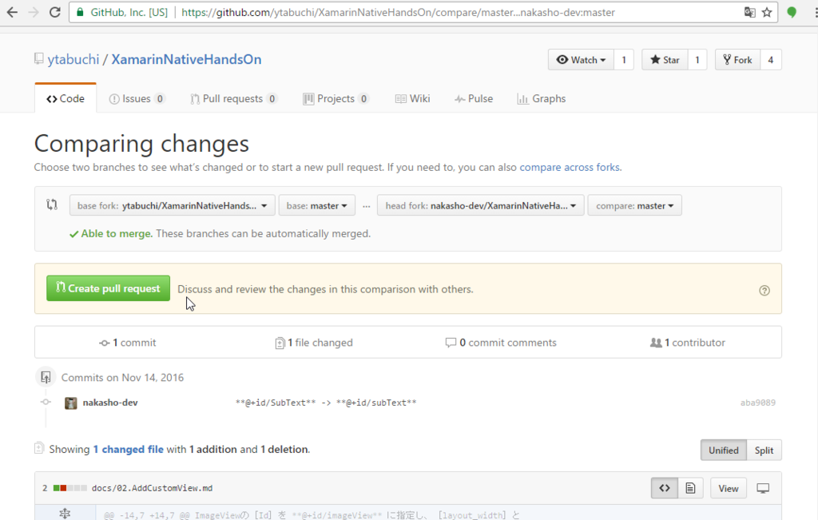
Task: Open commit hash aba9089
Action: (x=758, y=403)
